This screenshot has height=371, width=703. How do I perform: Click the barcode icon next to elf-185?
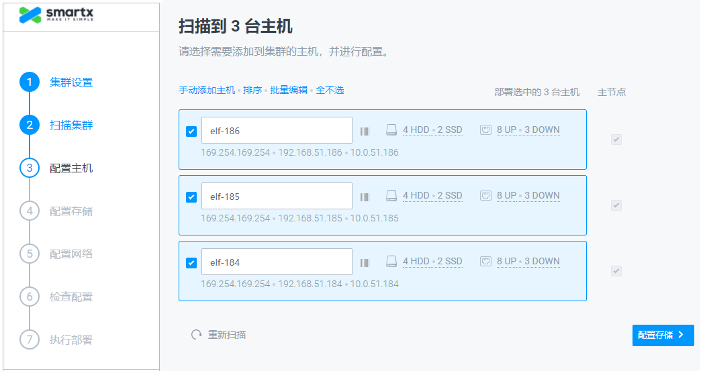(365, 197)
